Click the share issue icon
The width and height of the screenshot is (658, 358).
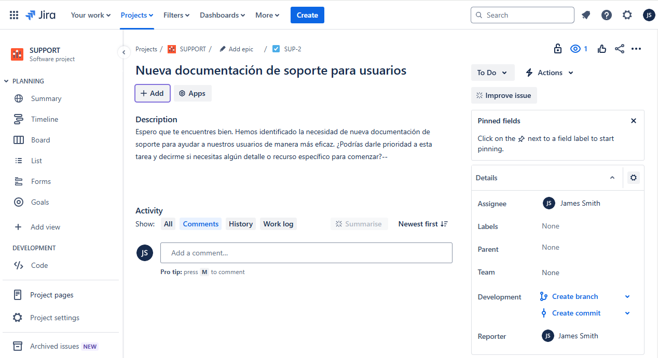[619, 49]
